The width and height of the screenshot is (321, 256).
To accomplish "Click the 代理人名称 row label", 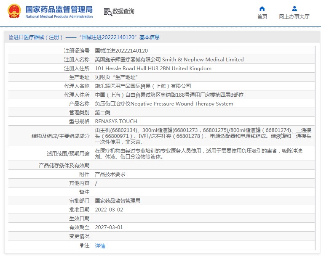I will pyautogui.click(x=77, y=86).
